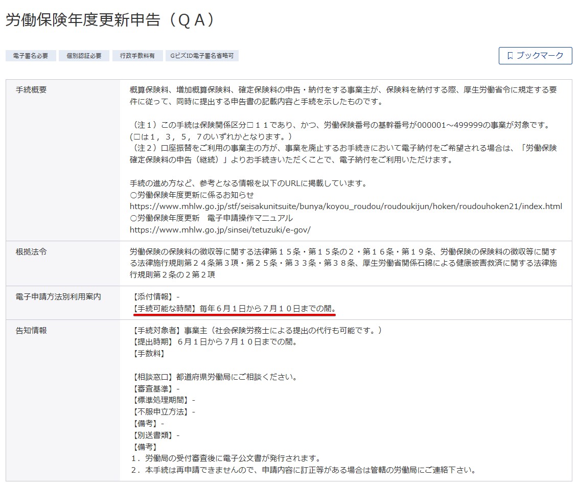Click the （注１）この手続は保険関係区分 line
Screen dimensions: 579x484
[x=341, y=125]
